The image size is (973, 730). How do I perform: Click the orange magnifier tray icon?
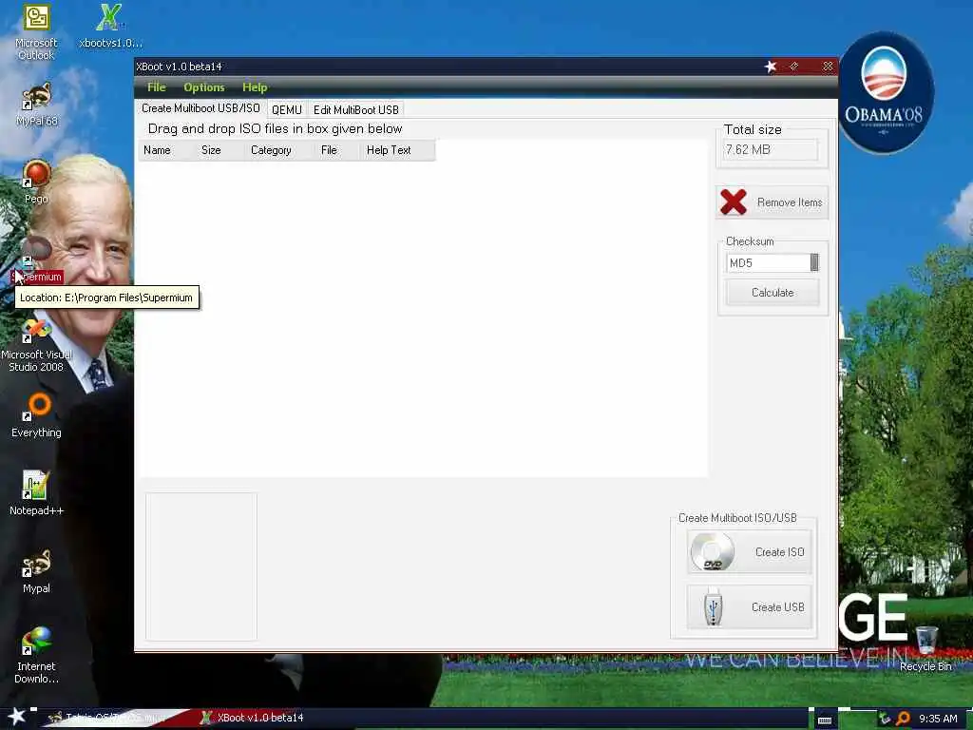[903, 719]
